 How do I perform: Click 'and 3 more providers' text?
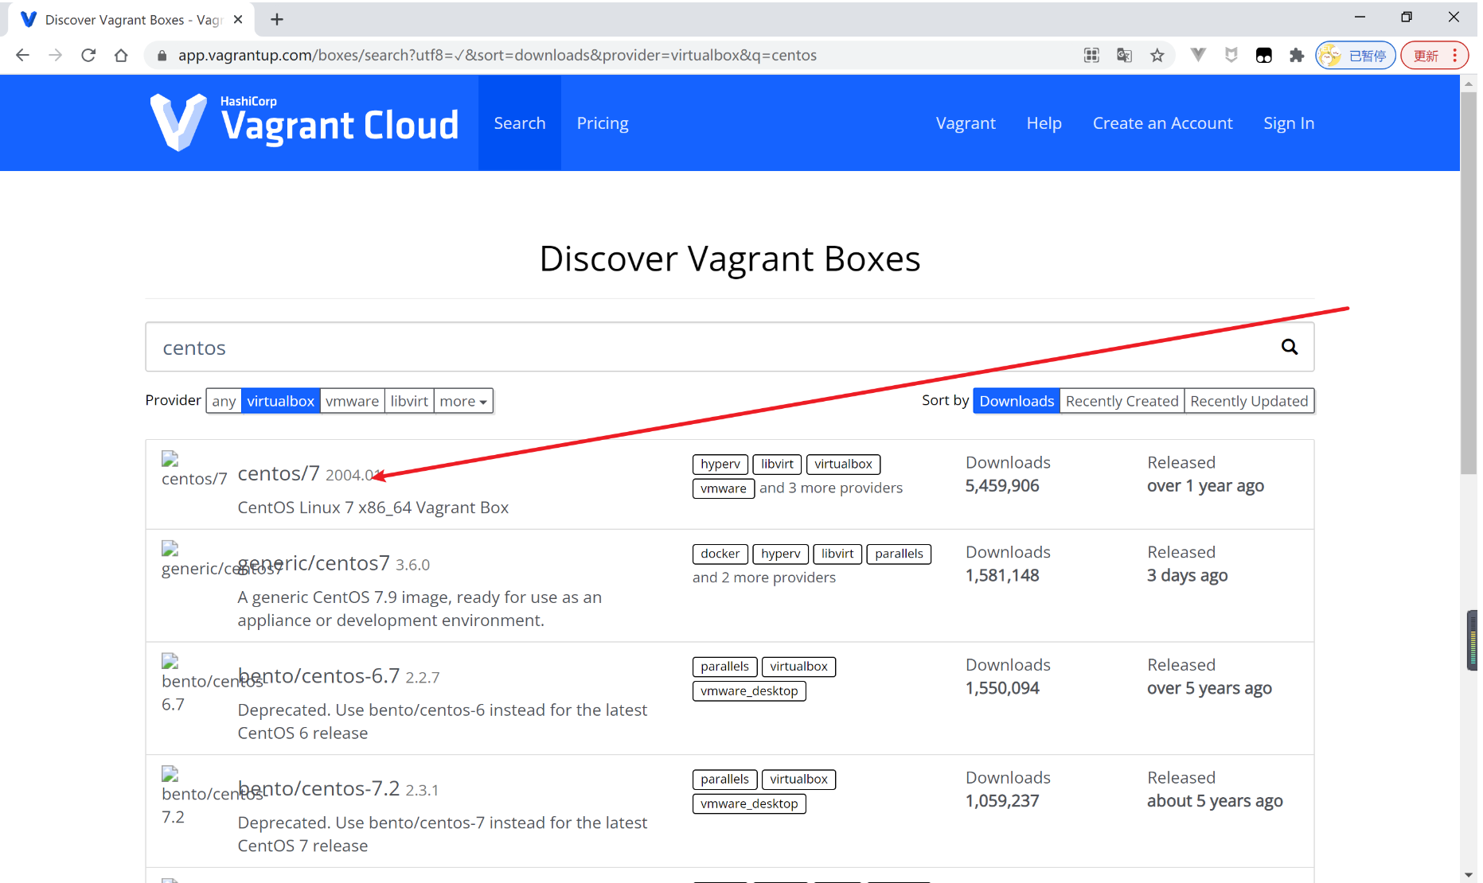coord(831,488)
